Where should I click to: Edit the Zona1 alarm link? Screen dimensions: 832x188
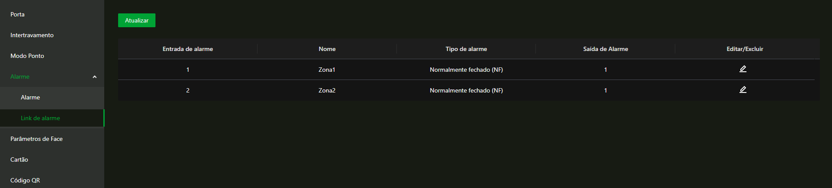(x=743, y=69)
